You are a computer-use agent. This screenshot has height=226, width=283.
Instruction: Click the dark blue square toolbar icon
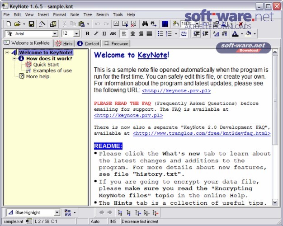165,24
